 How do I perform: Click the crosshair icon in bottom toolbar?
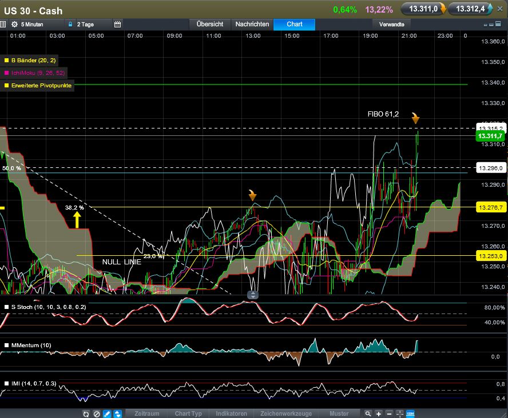[x=399, y=413]
